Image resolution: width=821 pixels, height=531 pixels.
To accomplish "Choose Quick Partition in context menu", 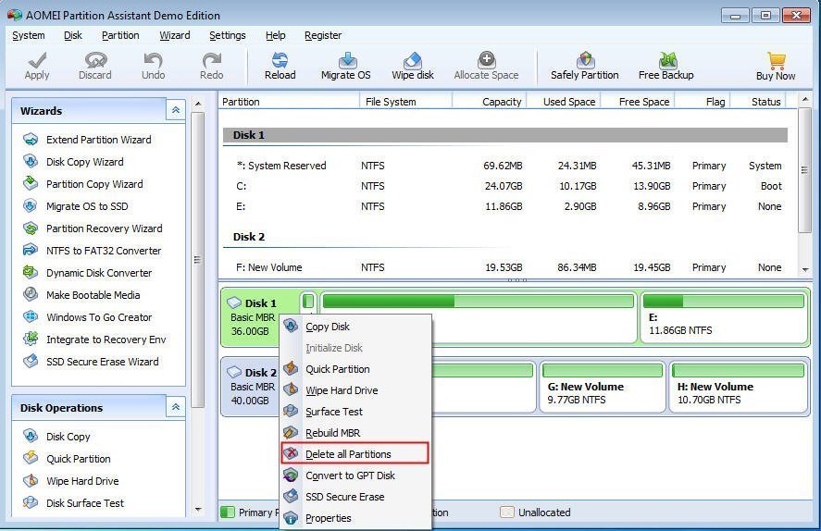I will (x=355, y=369).
